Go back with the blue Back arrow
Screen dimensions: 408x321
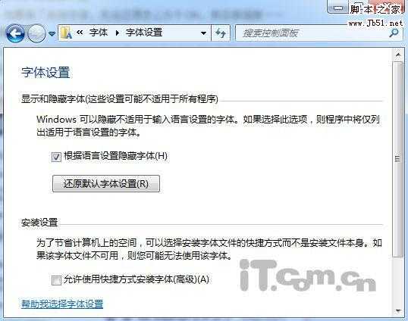pyautogui.click(x=15, y=33)
